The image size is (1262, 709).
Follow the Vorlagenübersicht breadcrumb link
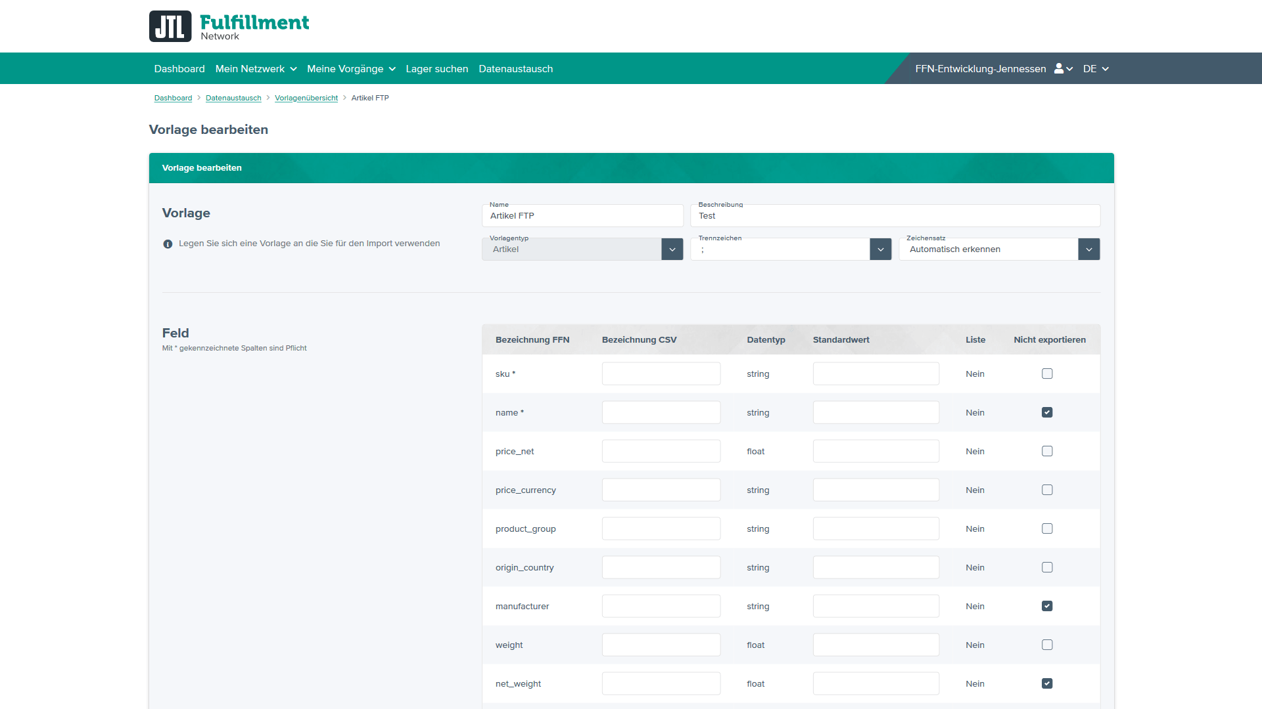[306, 98]
